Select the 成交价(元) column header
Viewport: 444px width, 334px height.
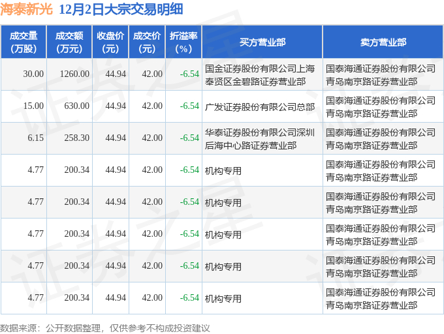[x=147, y=42]
